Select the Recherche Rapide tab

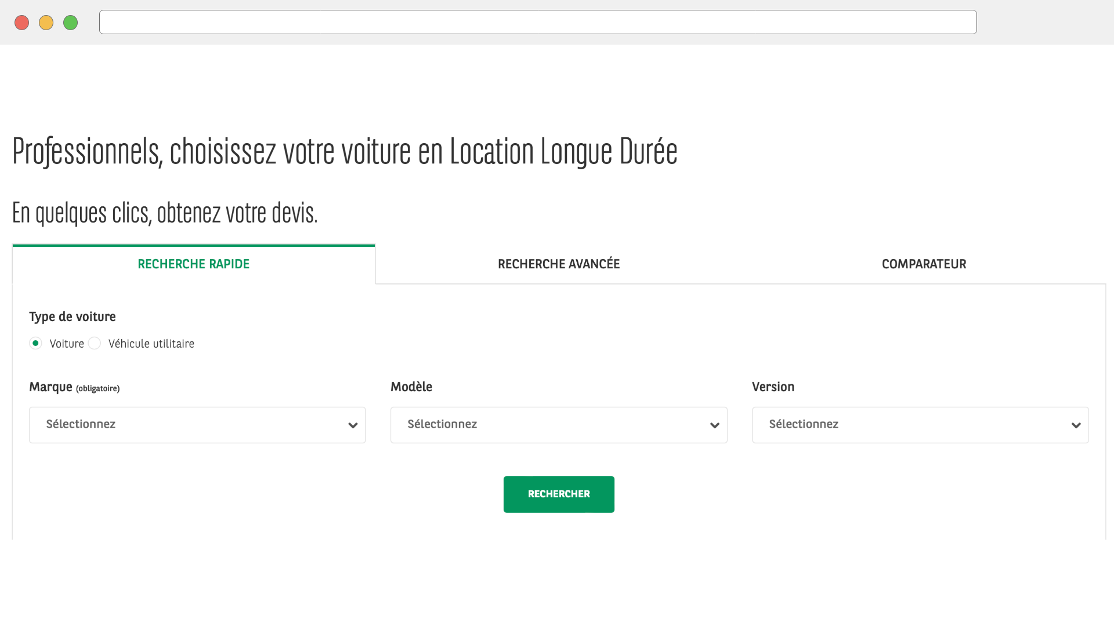193,264
